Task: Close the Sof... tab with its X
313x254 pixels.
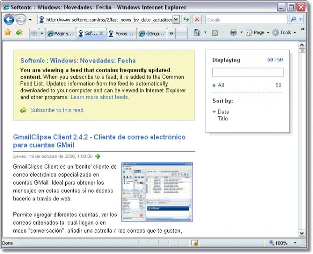Action: click(x=101, y=33)
